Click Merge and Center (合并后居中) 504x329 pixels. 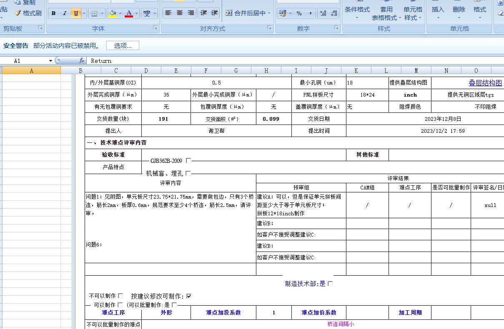(x=245, y=13)
